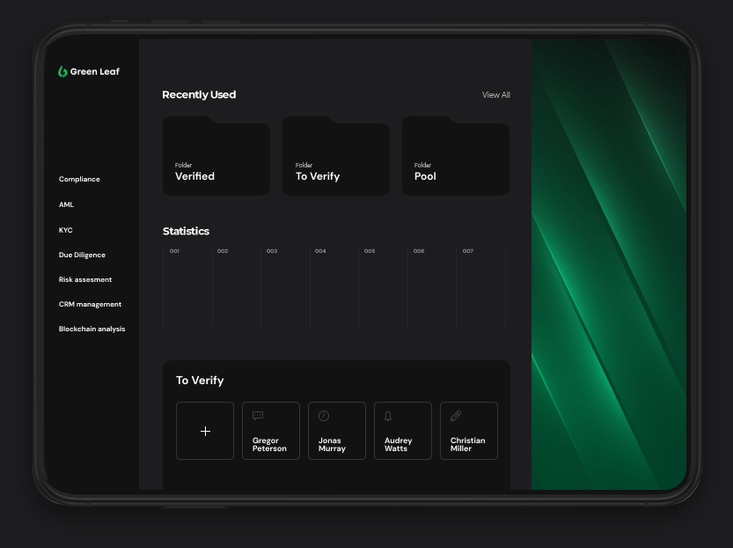Click the pencil icon on Christian Miller's card
This screenshot has height=548, width=733.
point(456,416)
